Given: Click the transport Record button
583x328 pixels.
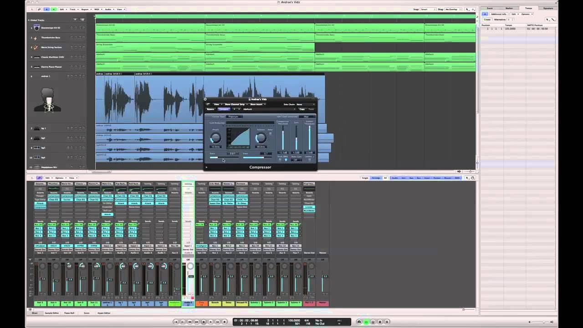Looking at the screenshot, I should click(225, 322).
